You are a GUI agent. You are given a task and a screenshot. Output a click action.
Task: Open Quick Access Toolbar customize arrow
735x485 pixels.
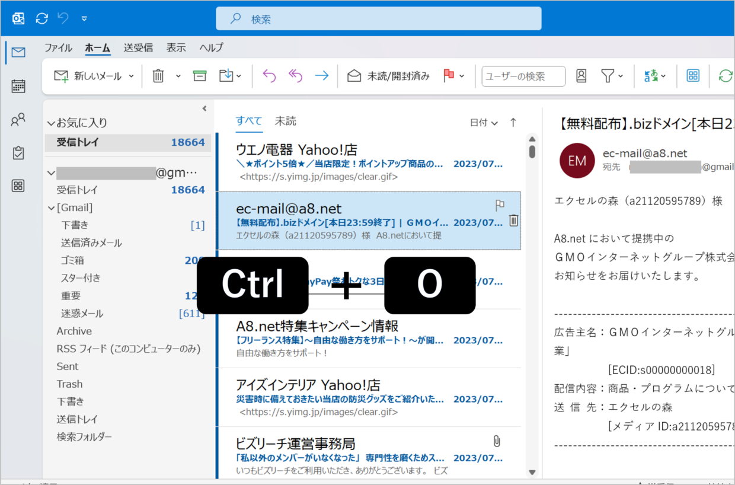click(x=84, y=18)
